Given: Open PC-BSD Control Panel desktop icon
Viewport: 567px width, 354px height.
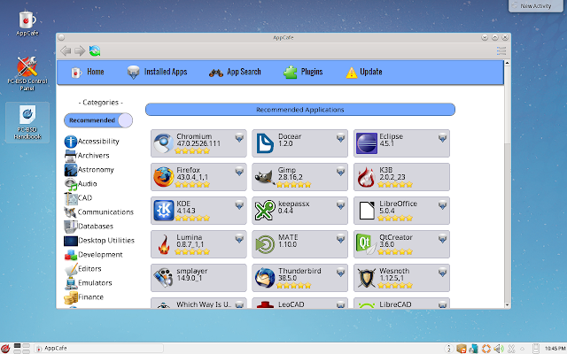Looking at the screenshot, I should [27, 73].
